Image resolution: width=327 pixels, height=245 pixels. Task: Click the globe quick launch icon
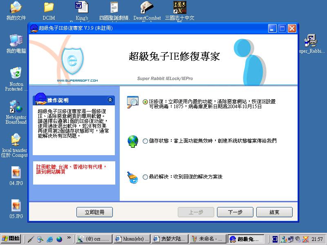coord(59,239)
